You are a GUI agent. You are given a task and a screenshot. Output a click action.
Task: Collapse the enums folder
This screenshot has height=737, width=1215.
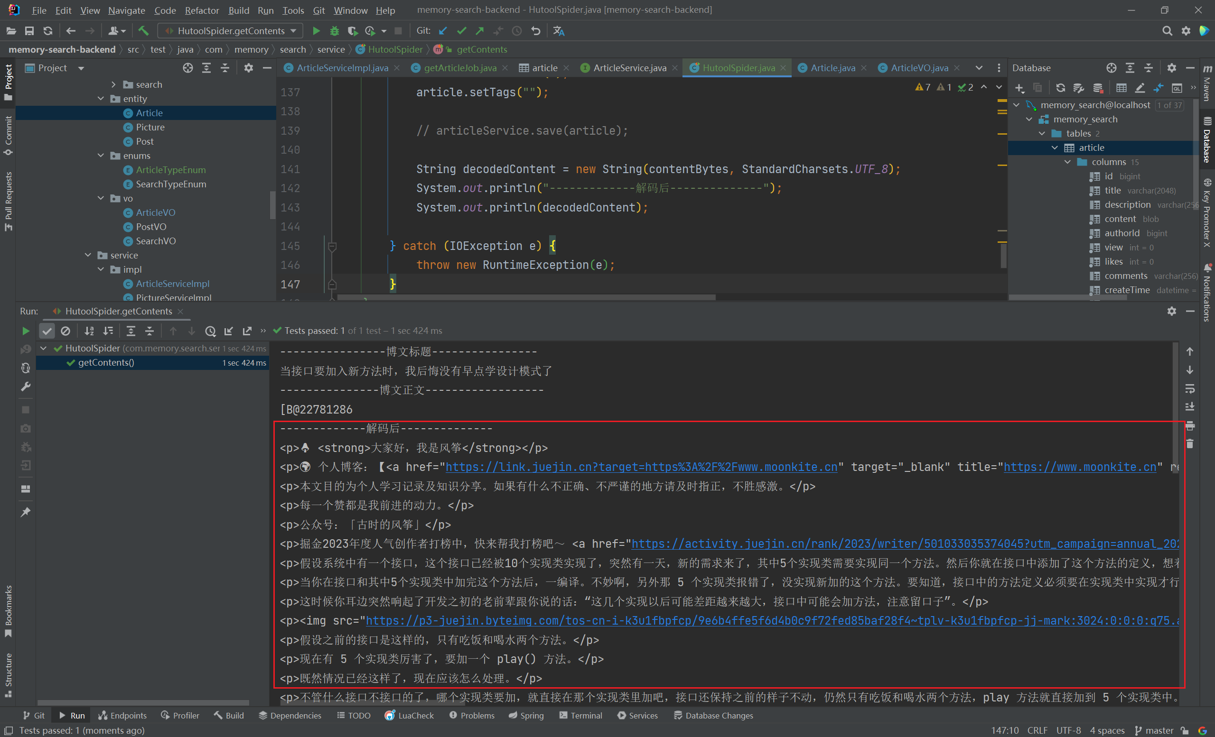pyautogui.click(x=101, y=156)
